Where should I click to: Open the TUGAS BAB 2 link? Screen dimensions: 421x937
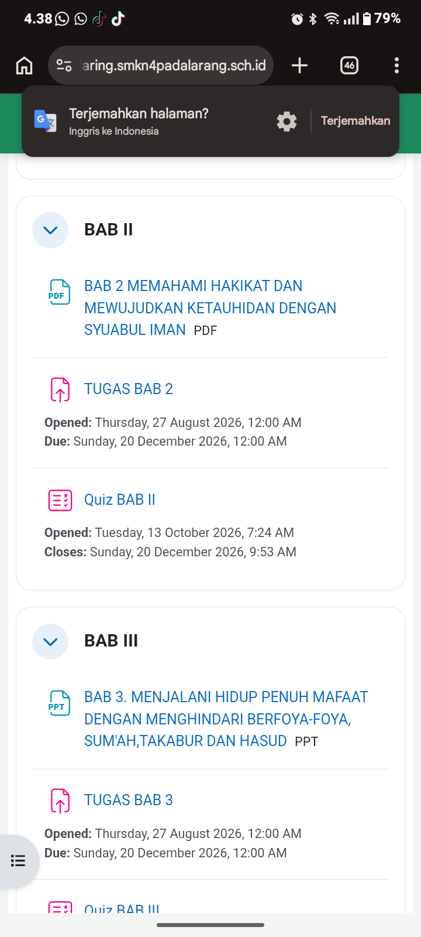(129, 389)
